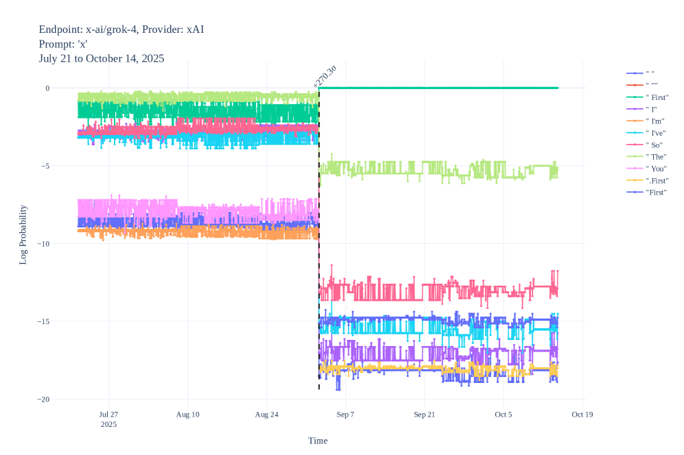Toggle the orange " I'm" legend entry
This screenshot has height=455, width=684.
pos(647,121)
